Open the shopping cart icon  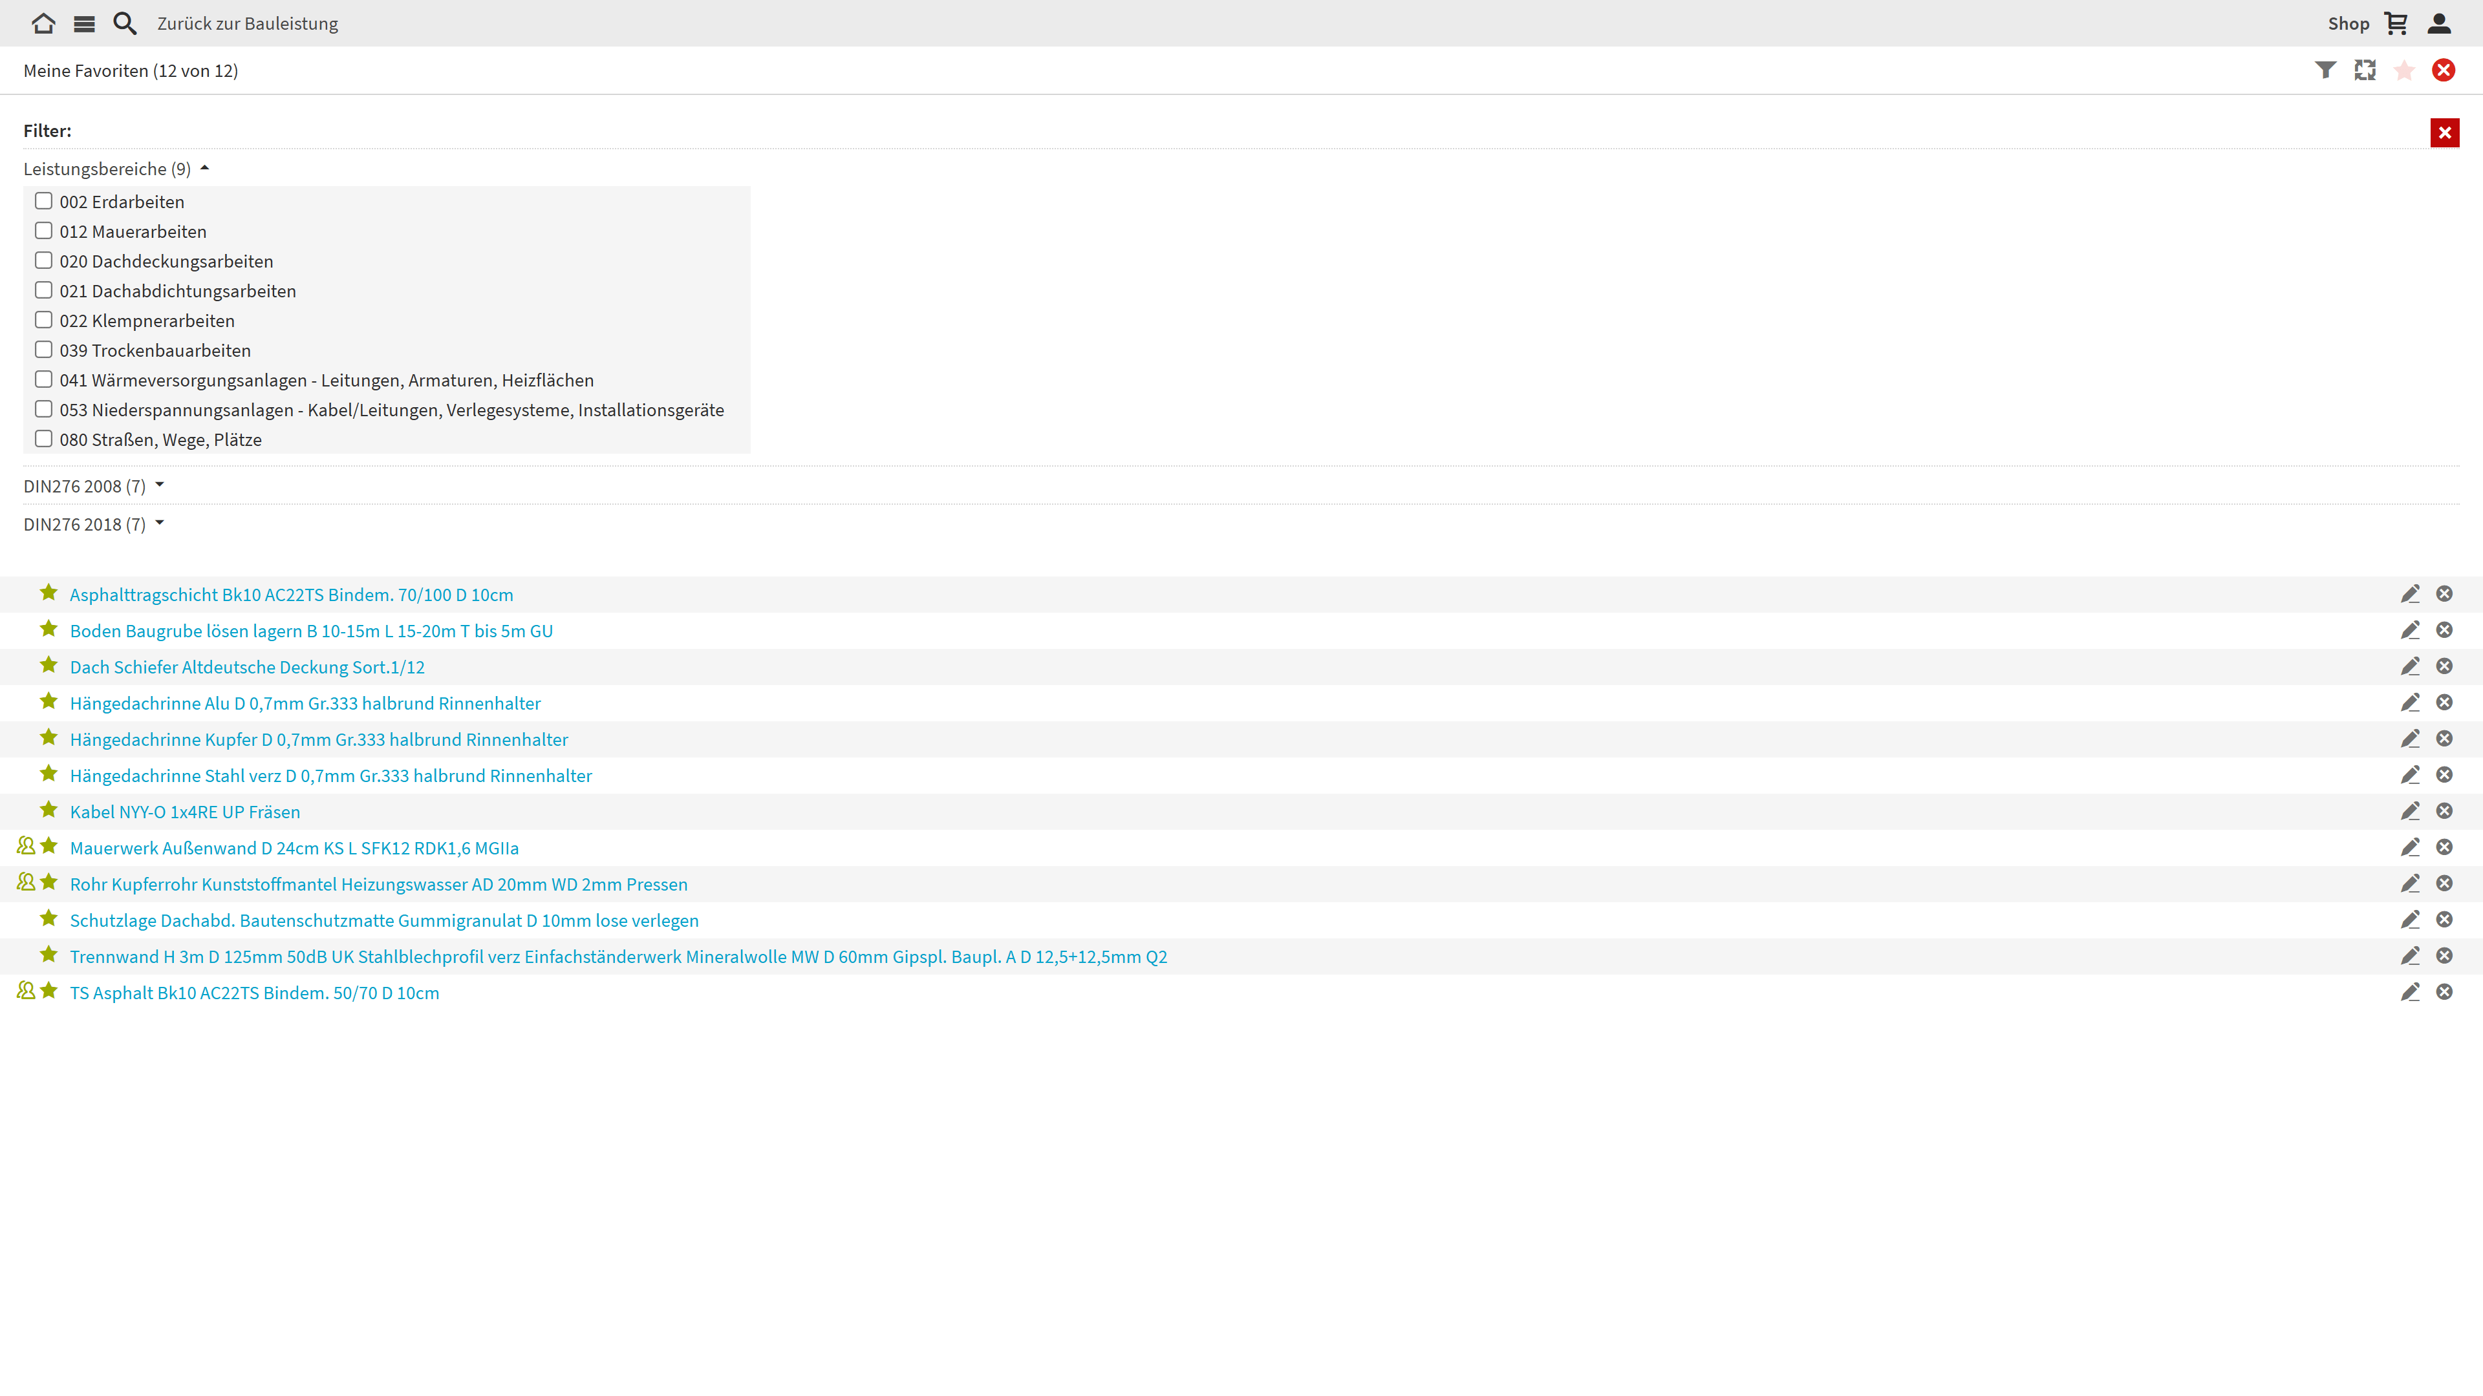point(2395,23)
